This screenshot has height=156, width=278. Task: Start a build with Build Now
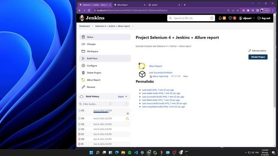(x=105, y=58)
